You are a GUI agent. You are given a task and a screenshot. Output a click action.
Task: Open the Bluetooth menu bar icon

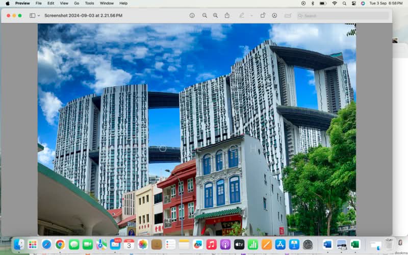coord(313,4)
